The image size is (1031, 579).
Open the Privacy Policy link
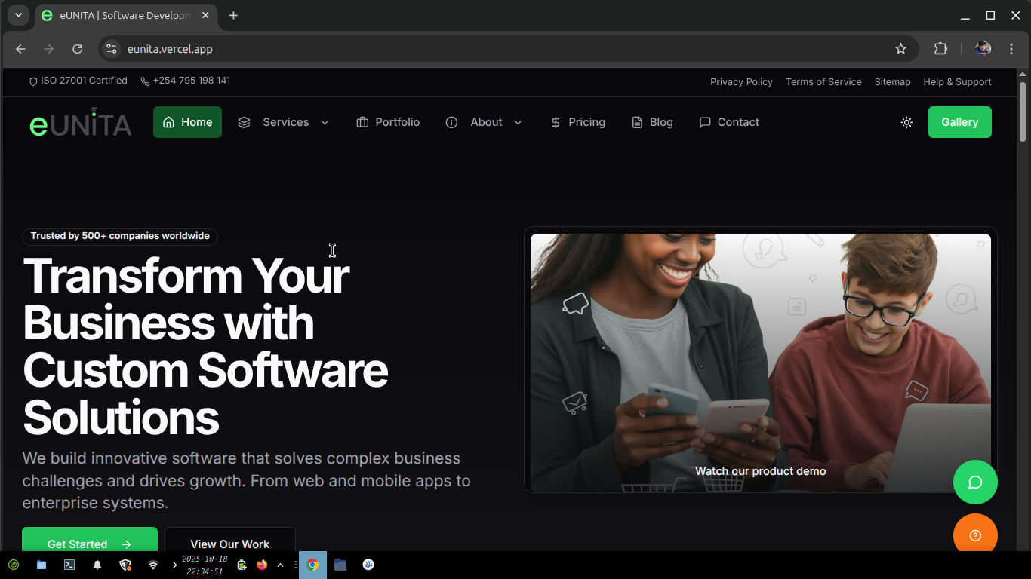tap(741, 81)
